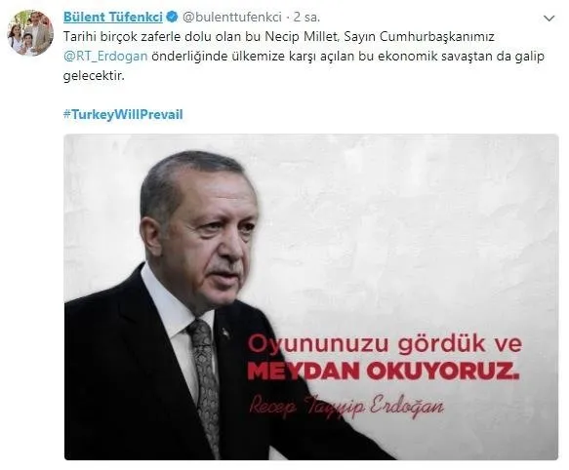
Task: Click the white lapel pin on the suit
Action: click(x=225, y=333)
